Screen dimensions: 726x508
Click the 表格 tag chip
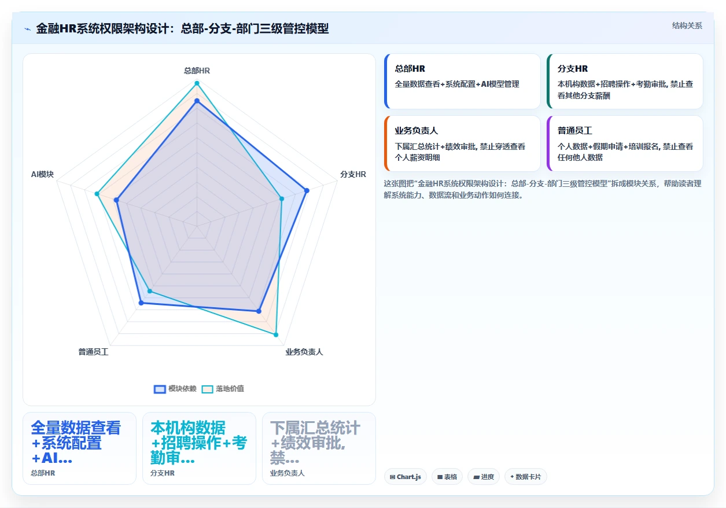pyautogui.click(x=447, y=477)
